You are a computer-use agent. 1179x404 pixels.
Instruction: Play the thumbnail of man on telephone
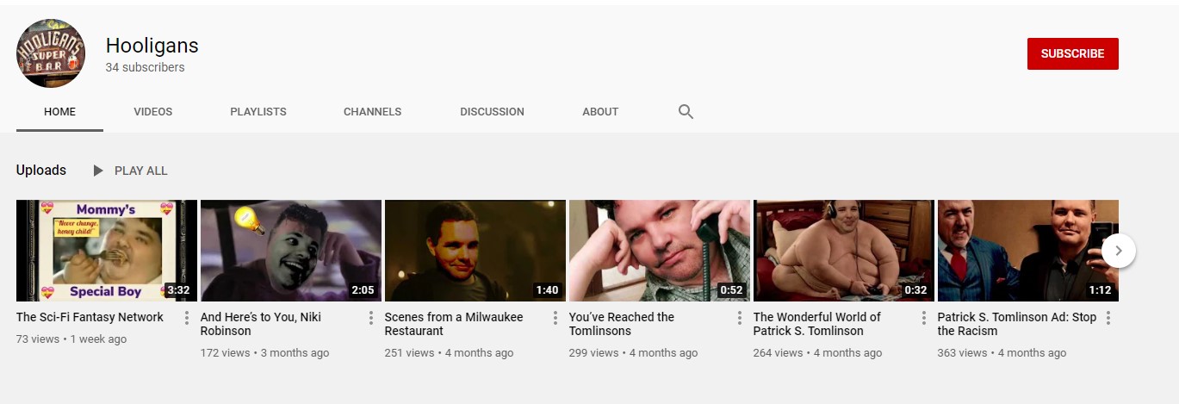660,251
